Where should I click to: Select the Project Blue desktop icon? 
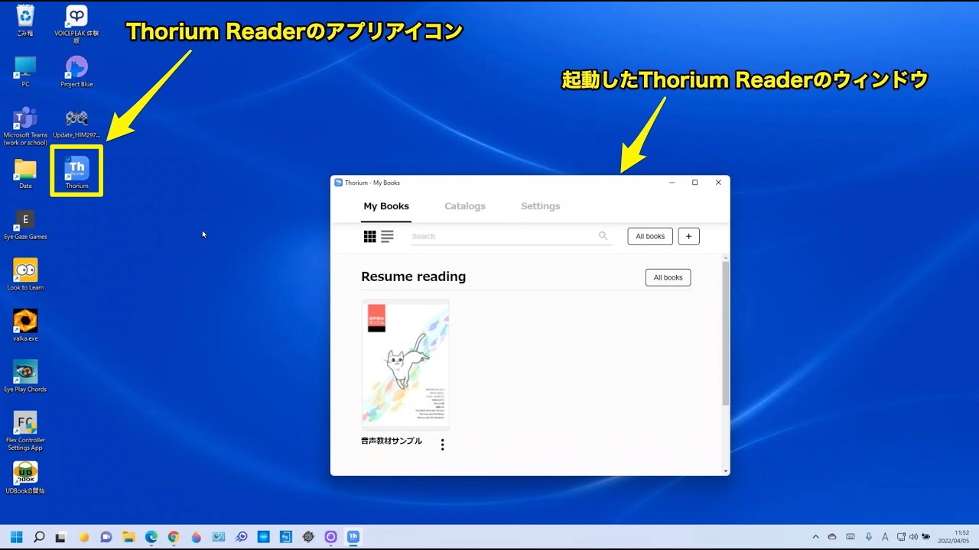pos(76,71)
